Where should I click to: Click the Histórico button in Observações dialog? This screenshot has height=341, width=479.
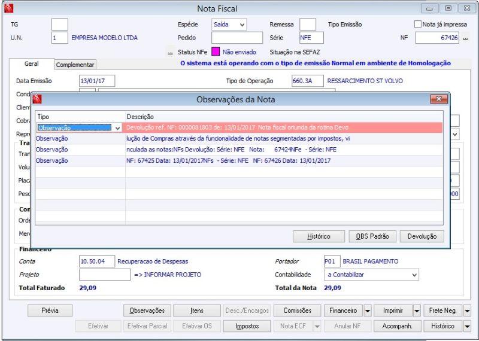(x=319, y=236)
